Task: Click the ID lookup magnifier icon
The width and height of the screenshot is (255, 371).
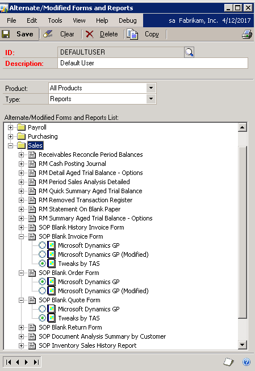Action: click(189, 52)
